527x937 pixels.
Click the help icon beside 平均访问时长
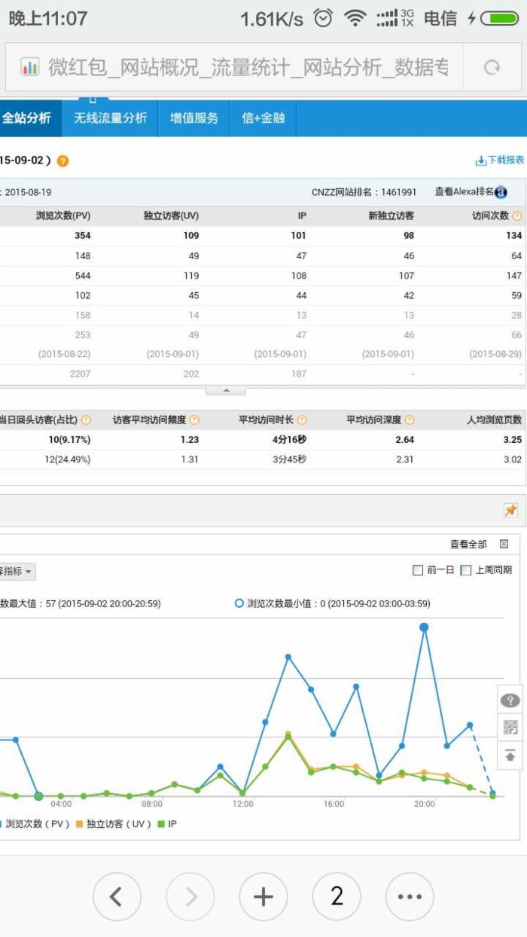point(302,420)
